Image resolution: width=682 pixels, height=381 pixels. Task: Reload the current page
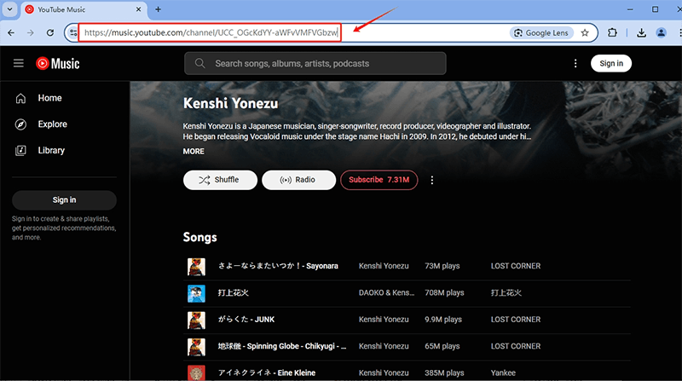50,32
